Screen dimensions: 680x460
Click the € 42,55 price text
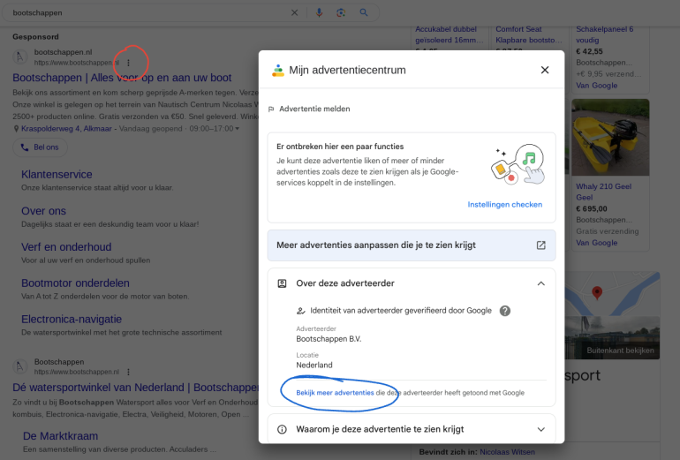click(589, 51)
